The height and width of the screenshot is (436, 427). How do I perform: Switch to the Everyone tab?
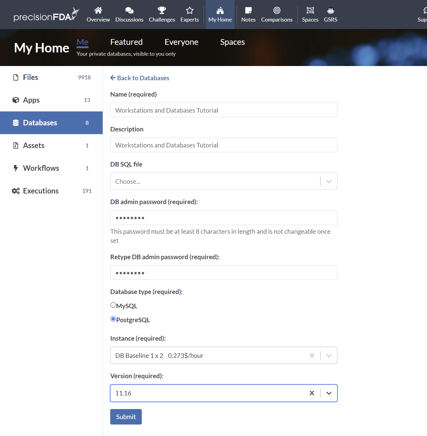pyautogui.click(x=181, y=42)
